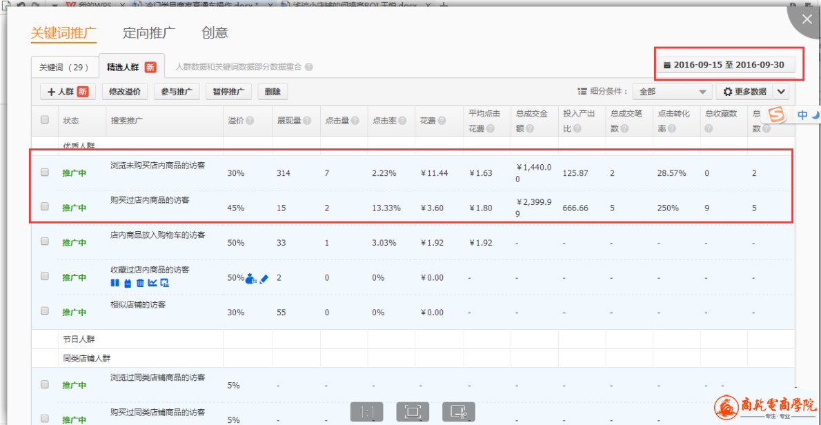Switch to 定向推广 tab
Viewport: 821px width, 425px height.
(x=149, y=33)
